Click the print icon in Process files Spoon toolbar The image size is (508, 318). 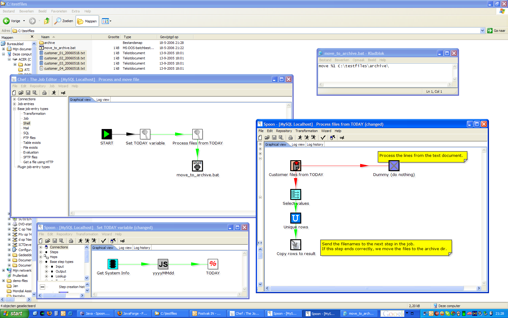(290, 137)
